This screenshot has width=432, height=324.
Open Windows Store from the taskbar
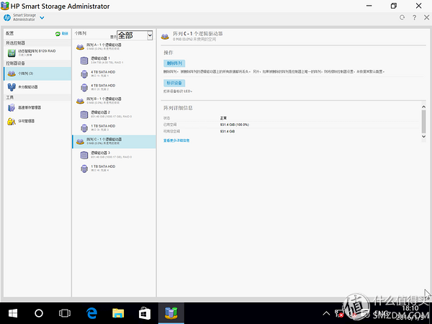point(145,313)
